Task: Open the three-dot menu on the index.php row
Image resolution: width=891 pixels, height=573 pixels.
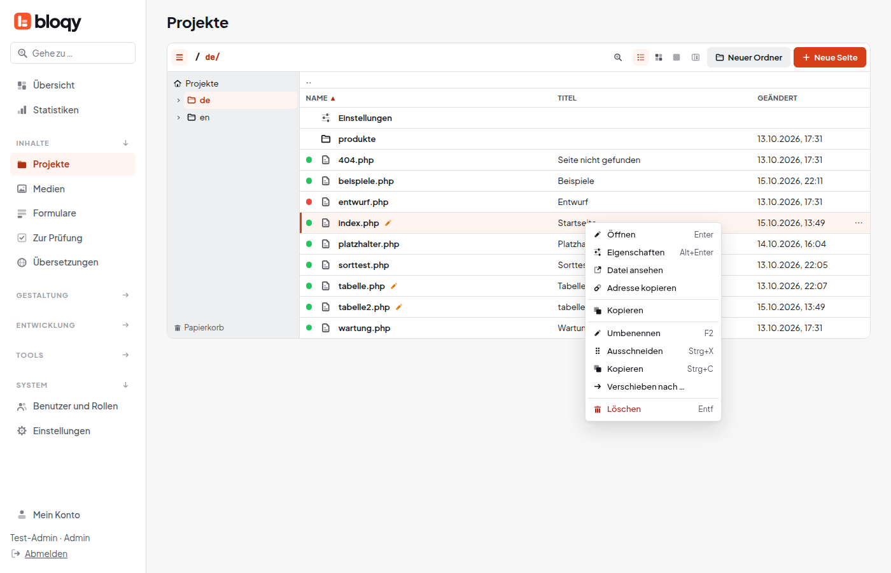Action: pyautogui.click(x=859, y=223)
